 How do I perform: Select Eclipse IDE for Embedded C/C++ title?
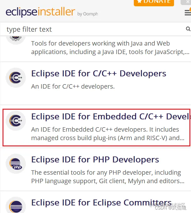pos(111,117)
